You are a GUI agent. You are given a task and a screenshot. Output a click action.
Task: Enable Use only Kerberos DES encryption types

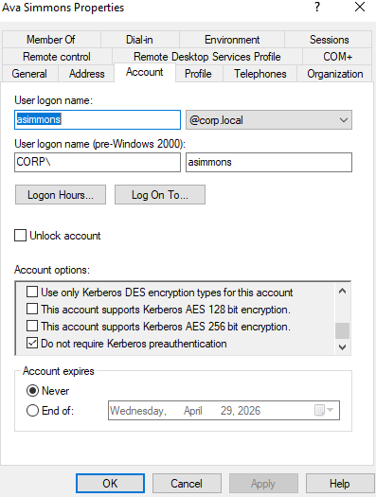pos(32,292)
